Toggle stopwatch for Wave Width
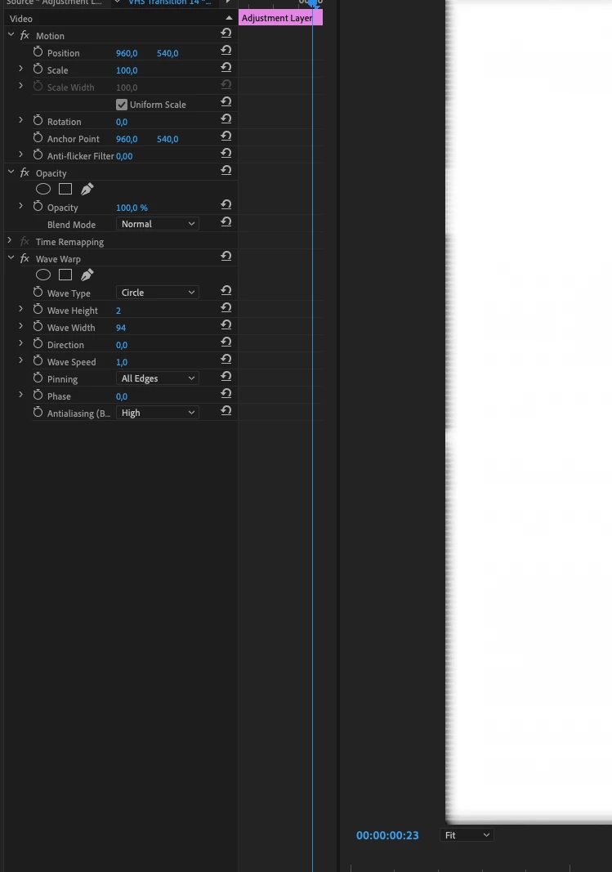The width and height of the screenshot is (612, 872). [x=38, y=327]
